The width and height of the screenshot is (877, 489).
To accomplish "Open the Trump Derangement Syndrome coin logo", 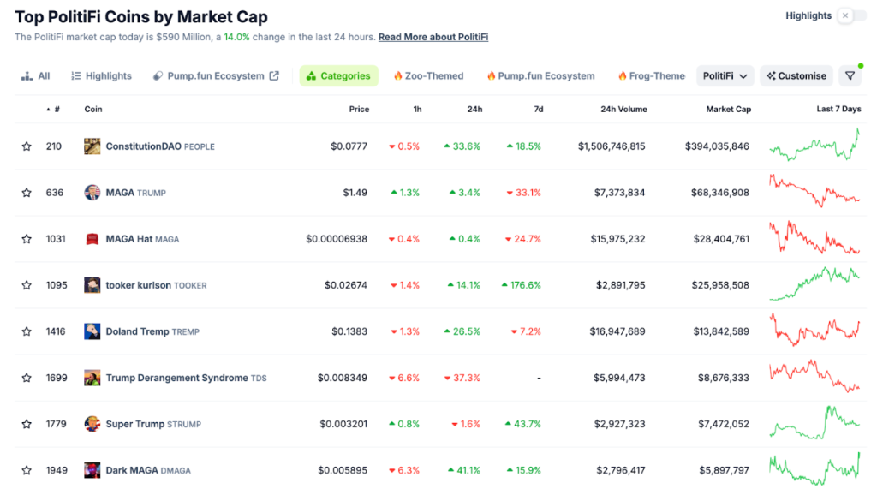I will pos(92,378).
